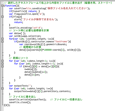This screenshot has height=111, width=115.
Task: Collapse the selObj for-loop fold marker
Action: (3, 39)
